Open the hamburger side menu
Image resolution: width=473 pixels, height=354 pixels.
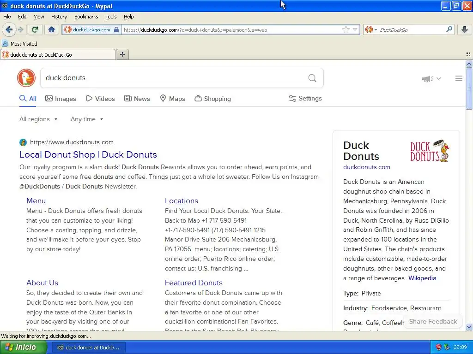click(459, 78)
